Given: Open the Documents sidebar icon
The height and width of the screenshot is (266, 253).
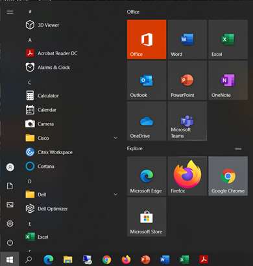Looking at the screenshot, I should [x=10, y=186].
